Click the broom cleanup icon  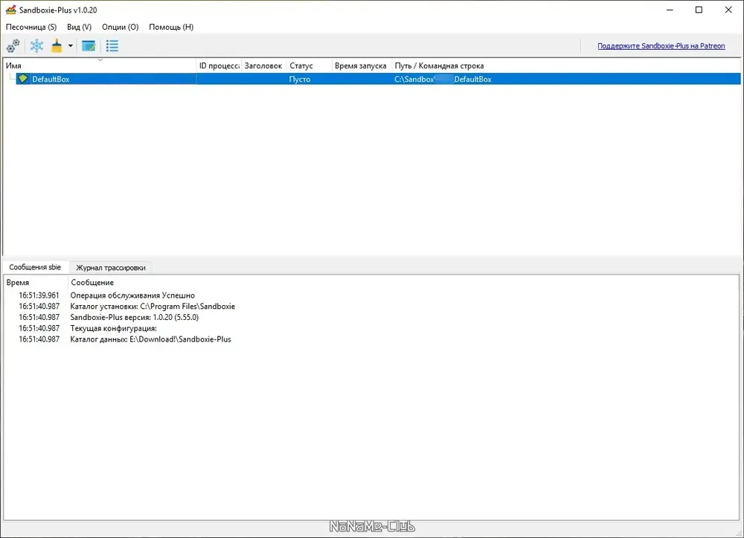click(57, 46)
